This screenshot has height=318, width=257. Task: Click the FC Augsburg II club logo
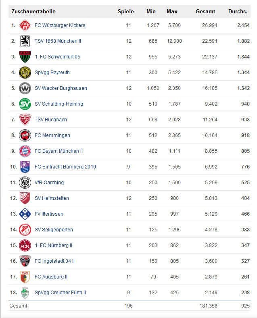(x=25, y=277)
